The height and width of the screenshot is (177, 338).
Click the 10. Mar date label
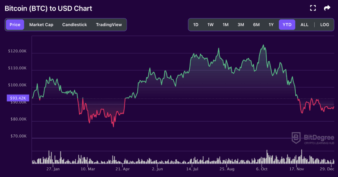pos(88,169)
